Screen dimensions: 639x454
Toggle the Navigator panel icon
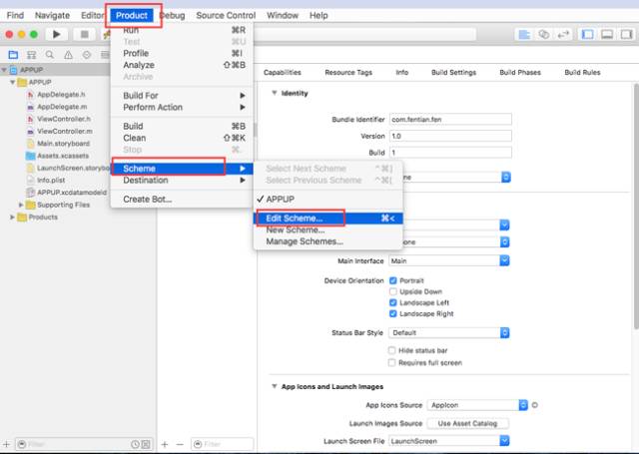587,35
